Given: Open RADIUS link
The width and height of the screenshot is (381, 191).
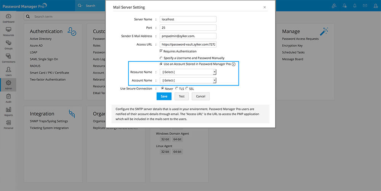Looking at the screenshot, I should coord(35,66).
